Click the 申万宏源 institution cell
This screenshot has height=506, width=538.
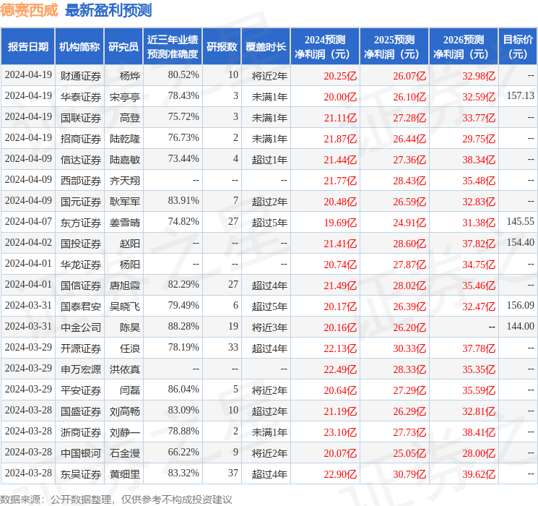point(81,369)
